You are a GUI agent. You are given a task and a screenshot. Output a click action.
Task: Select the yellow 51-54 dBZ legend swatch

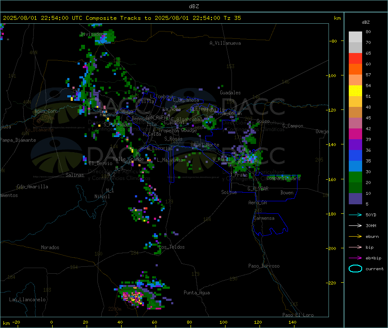pos(355,91)
